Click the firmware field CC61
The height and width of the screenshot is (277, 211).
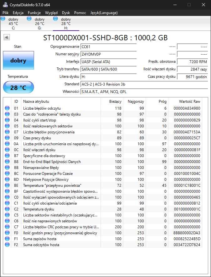pyautogui.click(x=108, y=47)
